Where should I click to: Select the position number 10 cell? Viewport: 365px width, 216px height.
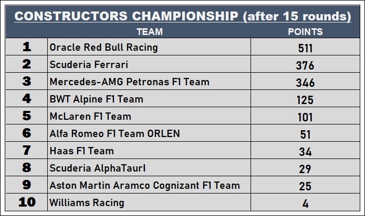coord(27,202)
